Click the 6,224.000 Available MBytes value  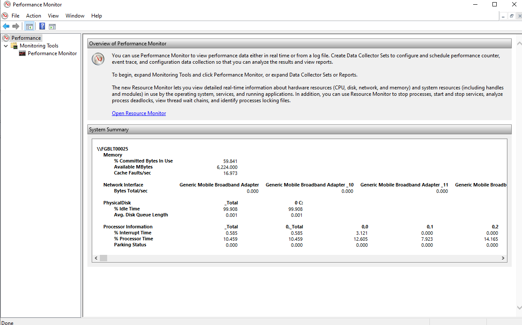tap(227, 167)
